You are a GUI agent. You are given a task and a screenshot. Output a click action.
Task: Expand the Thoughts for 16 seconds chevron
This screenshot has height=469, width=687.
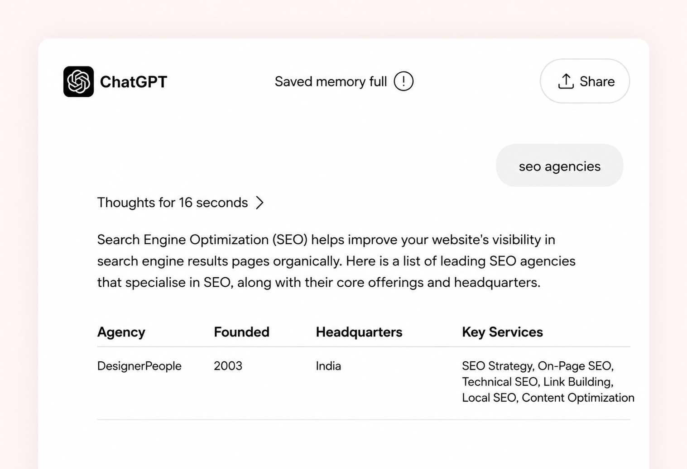[x=259, y=203]
